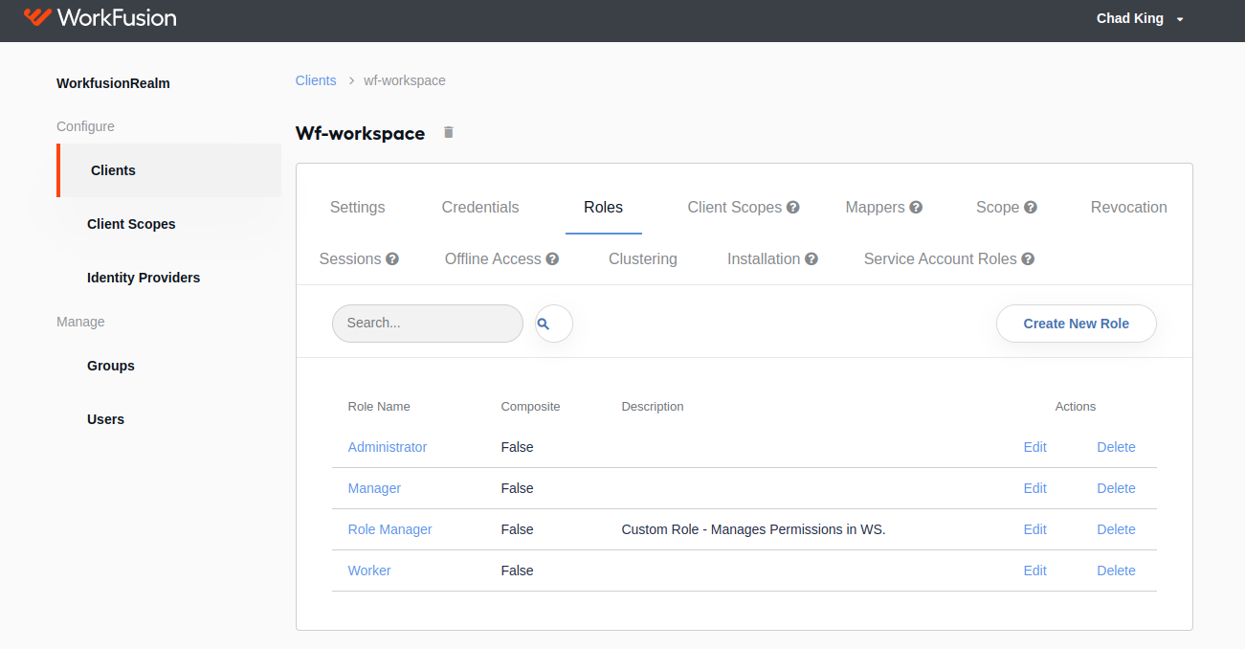
Task: Show help for Client Scopes tab
Action: pos(793,207)
